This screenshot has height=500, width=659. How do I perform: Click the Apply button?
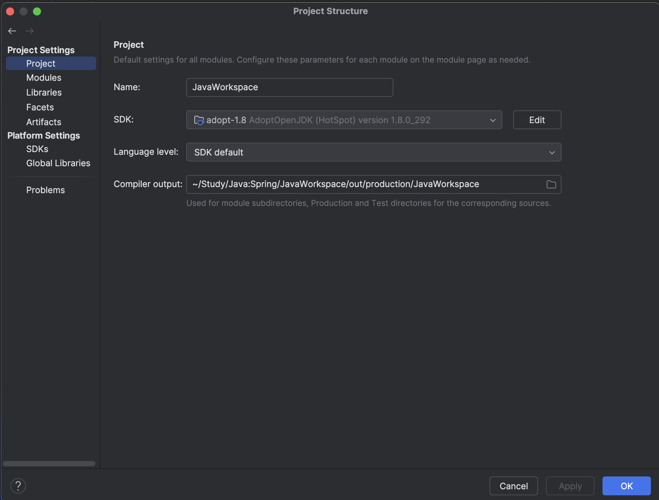570,486
